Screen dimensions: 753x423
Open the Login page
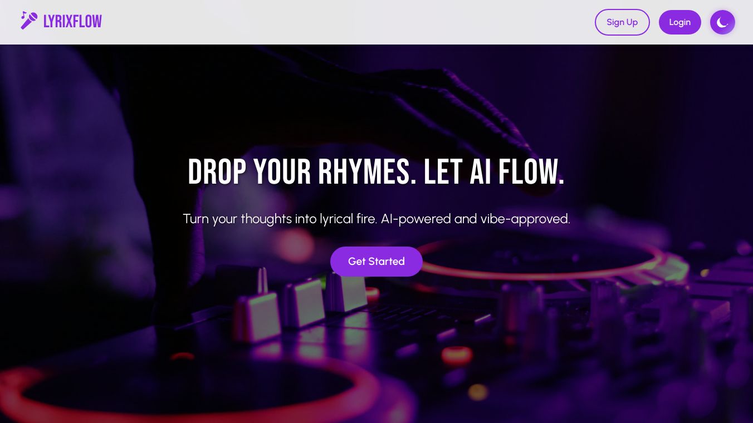[x=679, y=22]
